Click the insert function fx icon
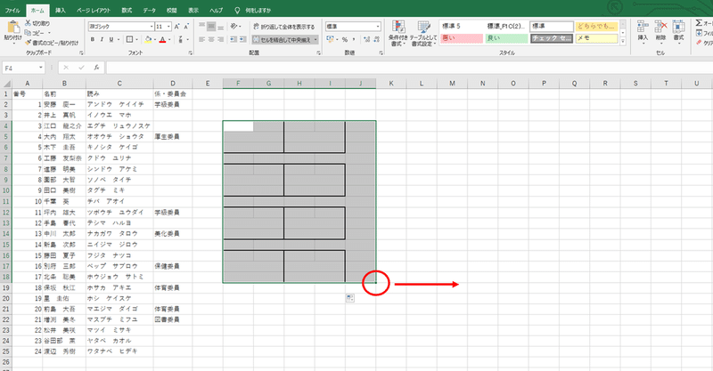Screen dimensions: 713x371 [96, 68]
